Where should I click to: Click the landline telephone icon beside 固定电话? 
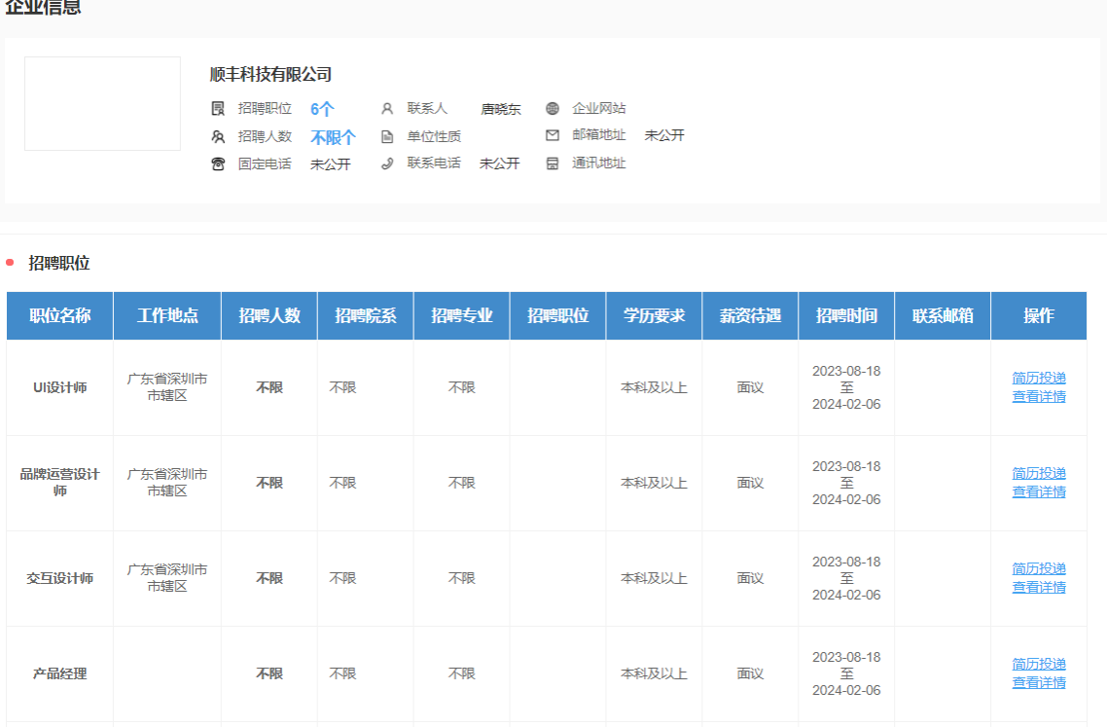[x=218, y=164]
